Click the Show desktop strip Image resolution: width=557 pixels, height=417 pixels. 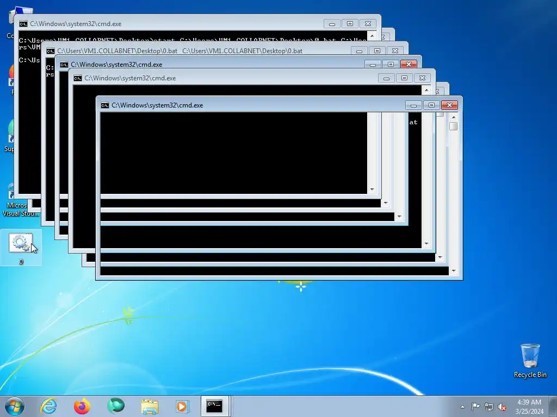tap(553, 406)
